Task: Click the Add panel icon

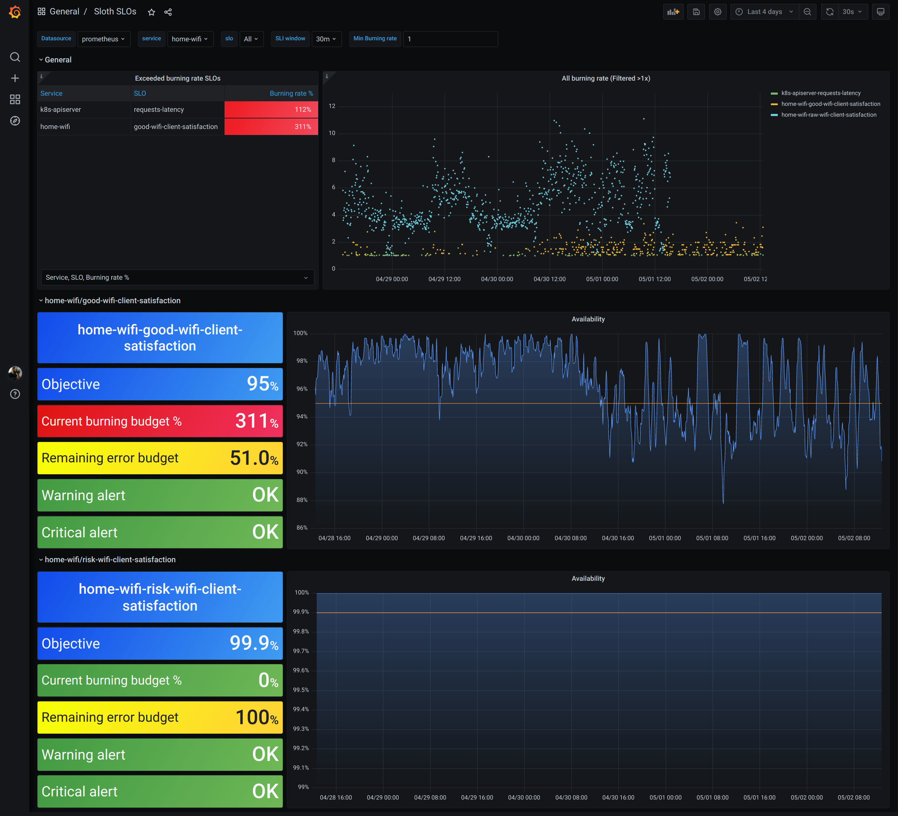Action: (x=673, y=12)
